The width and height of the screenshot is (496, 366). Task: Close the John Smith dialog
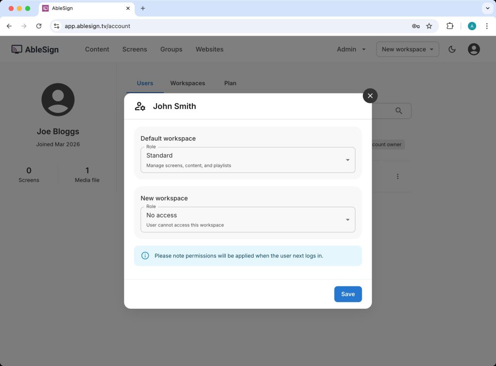pos(370,96)
